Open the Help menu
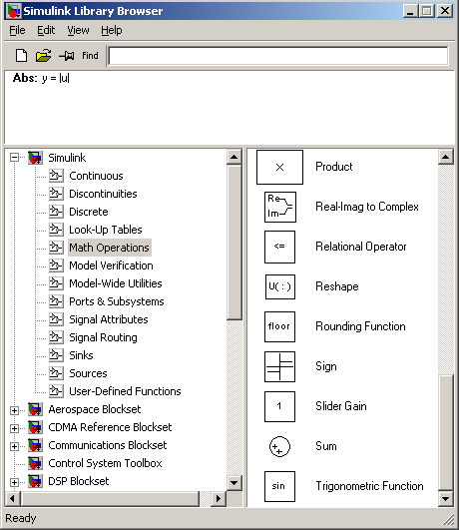 pyautogui.click(x=112, y=30)
